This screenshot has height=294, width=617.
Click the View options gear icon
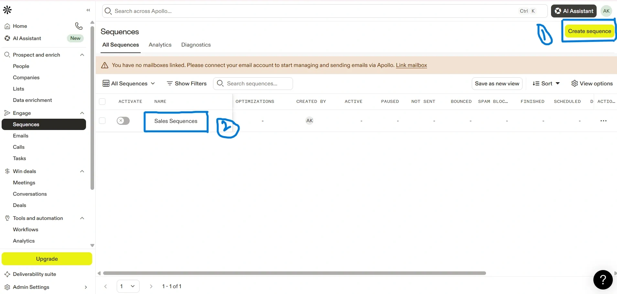tap(574, 83)
